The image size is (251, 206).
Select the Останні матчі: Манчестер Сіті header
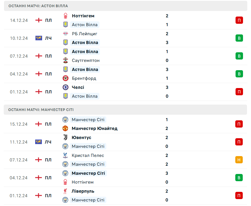coord(41,110)
